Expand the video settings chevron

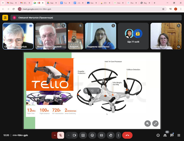tap(69, 135)
